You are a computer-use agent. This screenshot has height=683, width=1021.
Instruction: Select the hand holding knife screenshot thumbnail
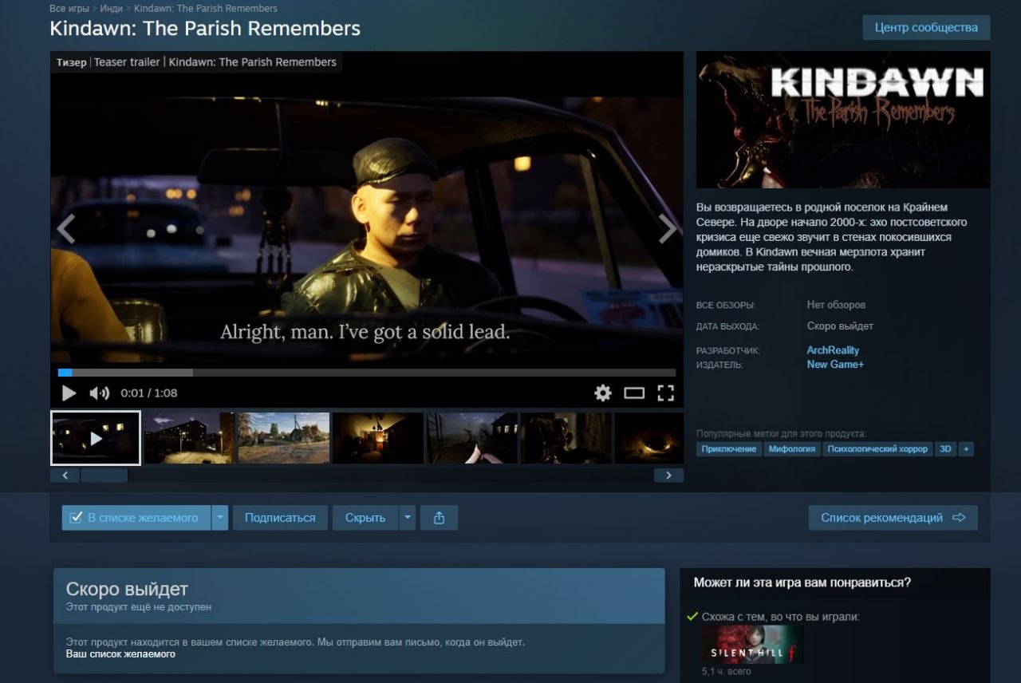pyautogui.click(x=472, y=438)
